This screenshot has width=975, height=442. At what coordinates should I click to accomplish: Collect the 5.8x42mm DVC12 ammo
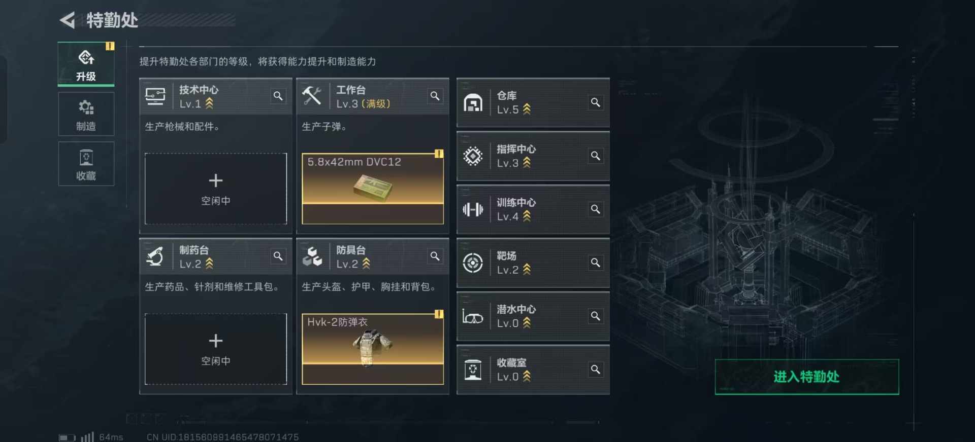(x=372, y=189)
